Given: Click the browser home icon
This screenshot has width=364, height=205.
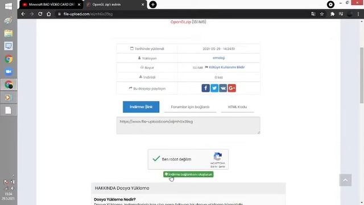Looking at the screenshot, I should point(49,14).
